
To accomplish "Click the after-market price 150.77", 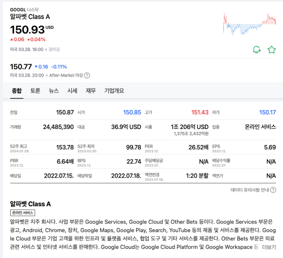I will pos(21,67).
